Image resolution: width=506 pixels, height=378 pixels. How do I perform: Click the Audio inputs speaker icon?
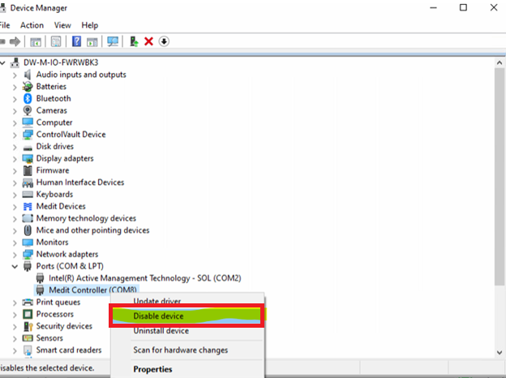tap(28, 75)
